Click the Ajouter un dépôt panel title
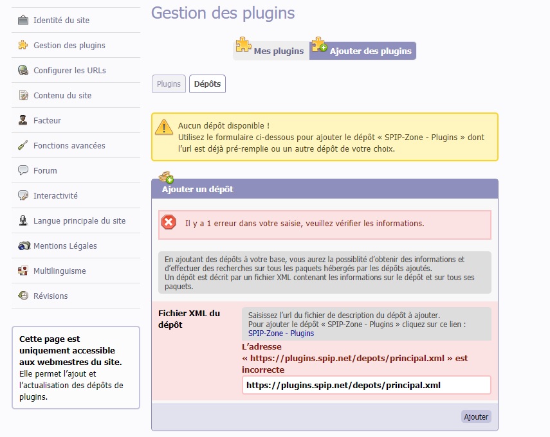Screen dimensions: 550x437 pos(197,189)
